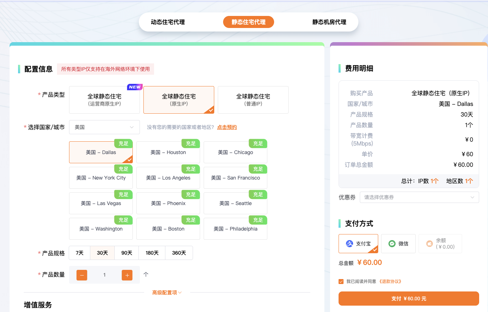Viewport: 488px width, 312px height.
Task: Pick 美国 – Las Vegas city option
Action: [101, 203]
